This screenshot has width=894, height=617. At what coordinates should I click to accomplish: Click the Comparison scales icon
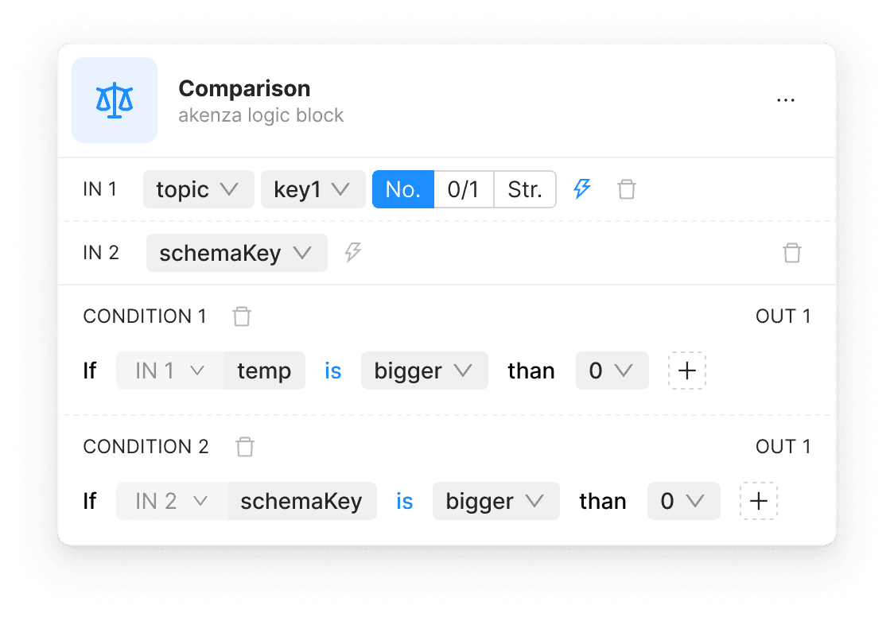coord(115,100)
